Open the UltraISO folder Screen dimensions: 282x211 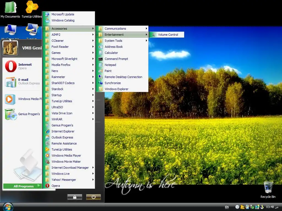click(x=69, y=107)
